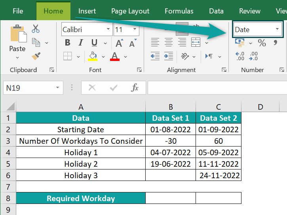
Task: Expand the Name Box N19 dropdown
Action: [58, 88]
